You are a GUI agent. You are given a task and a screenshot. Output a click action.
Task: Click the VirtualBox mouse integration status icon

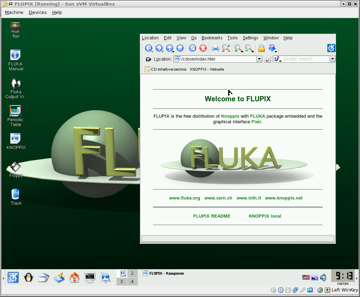[x=320, y=290]
